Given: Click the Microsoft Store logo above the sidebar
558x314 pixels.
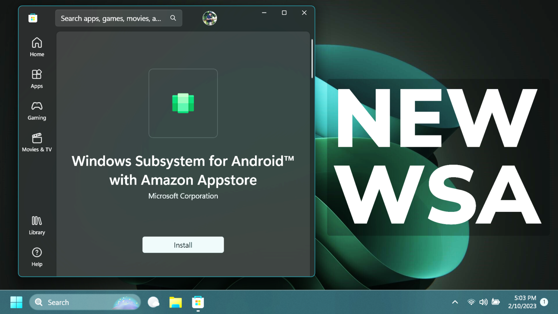Looking at the screenshot, I should tap(33, 17).
